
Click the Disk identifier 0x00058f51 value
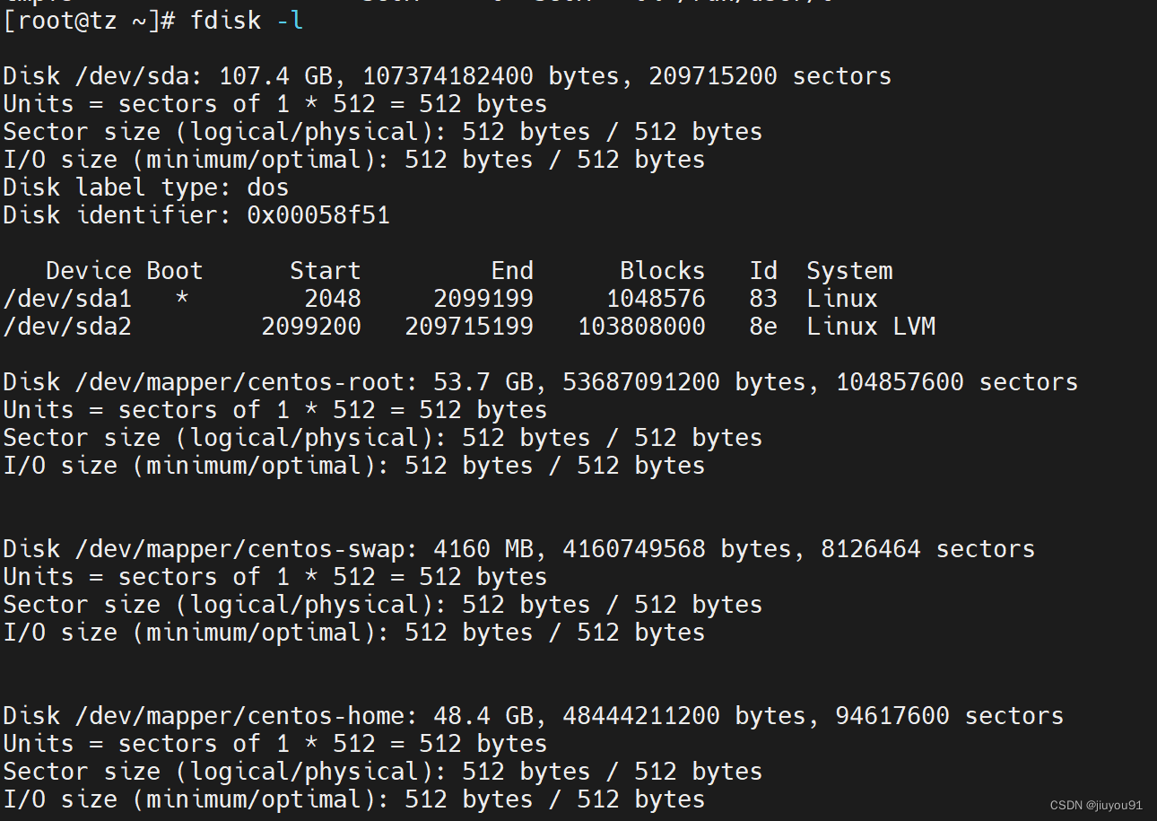(x=318, y=215)
